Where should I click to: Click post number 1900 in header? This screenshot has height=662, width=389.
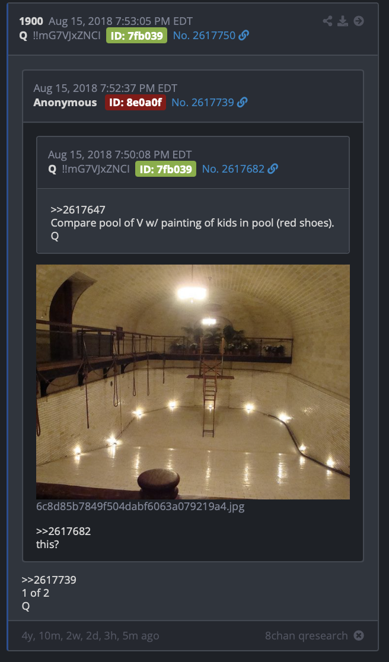tap(31, 21)
